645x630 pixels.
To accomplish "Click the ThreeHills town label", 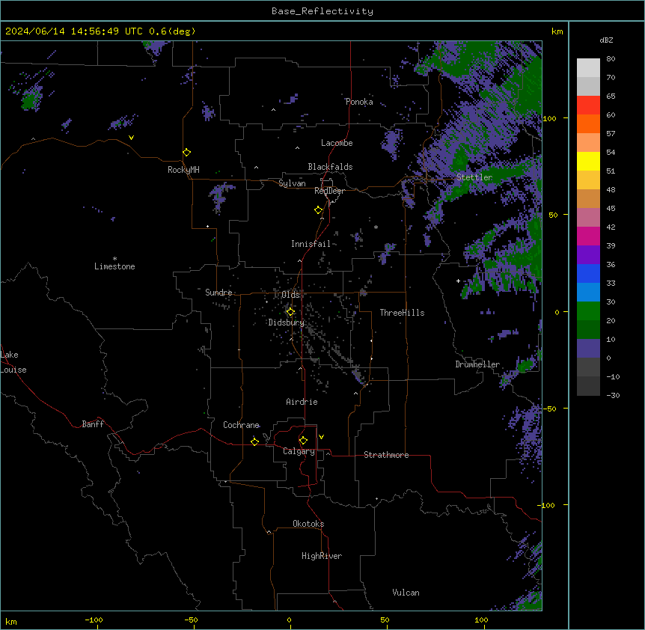I will (x=403, y=313).
